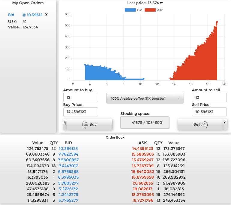Click ask value 269.982972

[174, 177]
